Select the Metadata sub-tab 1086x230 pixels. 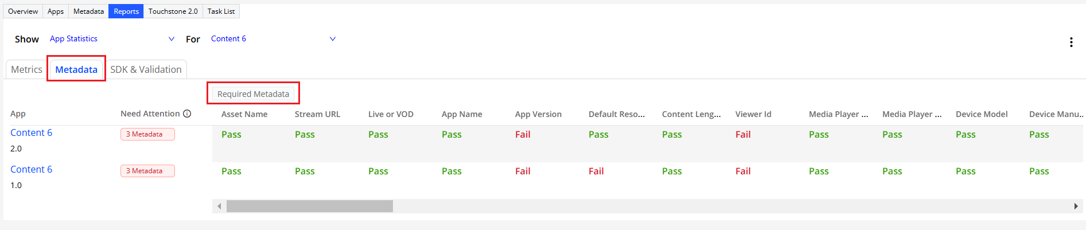(x=76, y=69)
